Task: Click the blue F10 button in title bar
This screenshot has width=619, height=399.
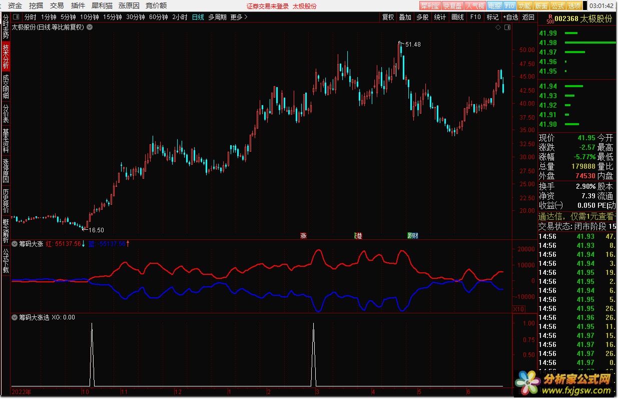Action: click(x=509, y=6)
